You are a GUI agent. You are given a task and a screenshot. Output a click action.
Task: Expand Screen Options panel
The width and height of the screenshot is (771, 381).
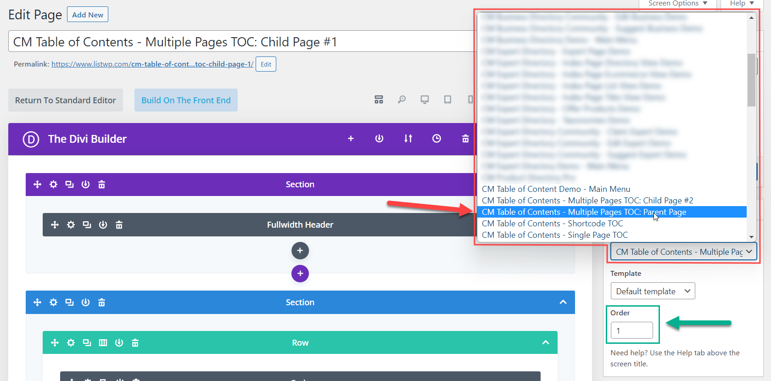677,4
